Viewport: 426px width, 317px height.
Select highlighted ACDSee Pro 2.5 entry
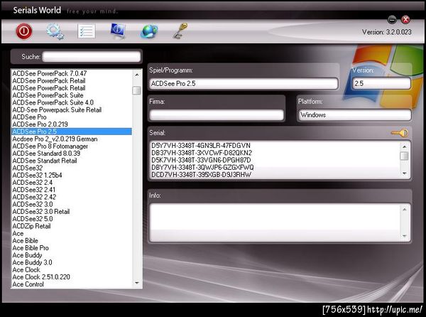click(72, 131)
